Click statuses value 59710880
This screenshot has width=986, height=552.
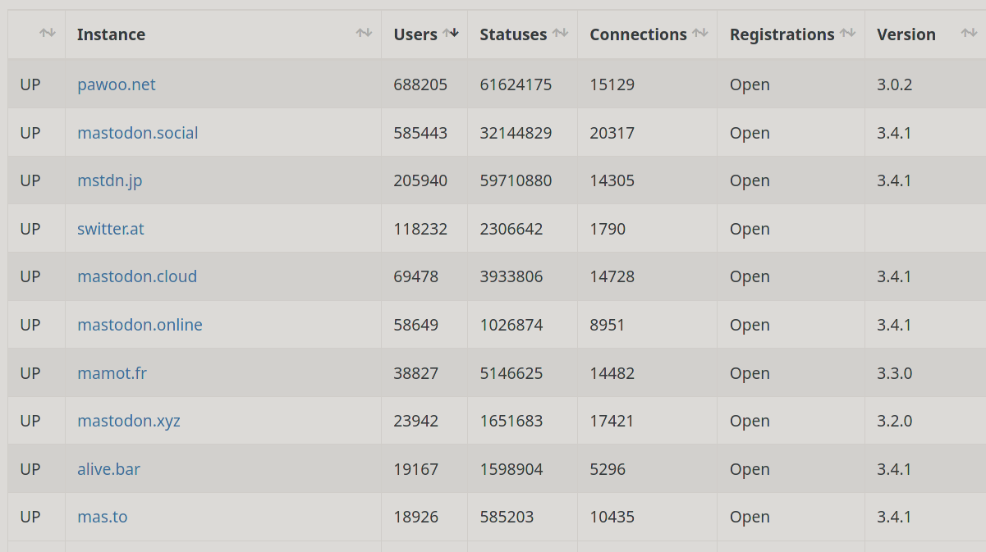point(516,180)
